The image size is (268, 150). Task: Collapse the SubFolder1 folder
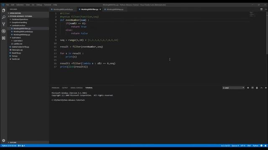pos(28,37)
